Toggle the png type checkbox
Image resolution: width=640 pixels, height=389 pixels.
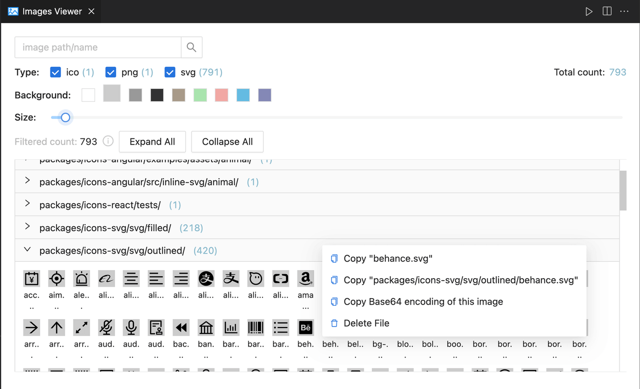tap(111, 72)
